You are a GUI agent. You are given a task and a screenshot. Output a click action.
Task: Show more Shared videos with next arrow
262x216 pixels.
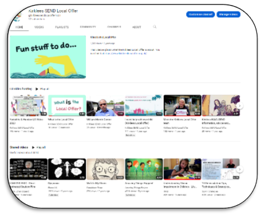pyautogui.click(x=240, y=170)
